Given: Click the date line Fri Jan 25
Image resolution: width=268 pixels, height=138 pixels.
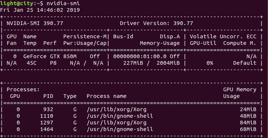Looking at the screenshot, I should point(40,10).
